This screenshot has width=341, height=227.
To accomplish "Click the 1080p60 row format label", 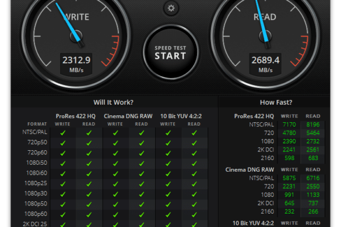I will [36, 214].
